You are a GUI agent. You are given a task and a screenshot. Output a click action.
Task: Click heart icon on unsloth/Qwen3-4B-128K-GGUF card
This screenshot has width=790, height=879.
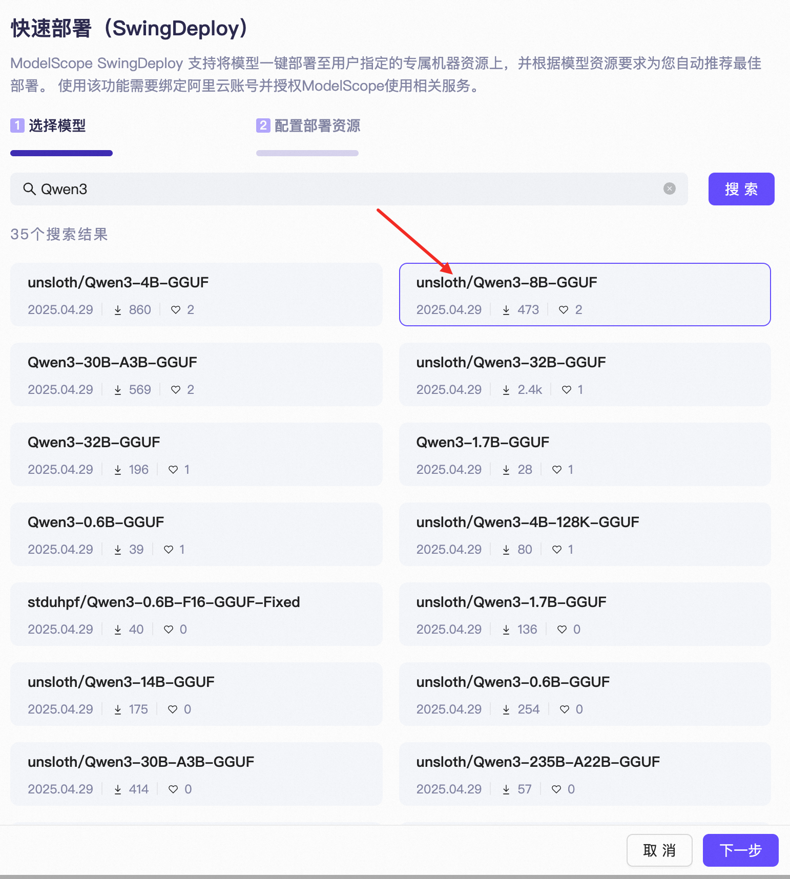557,550
